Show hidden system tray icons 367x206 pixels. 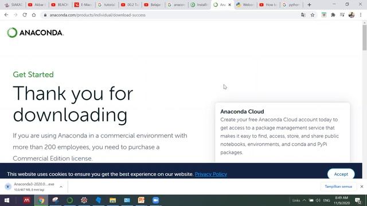pos(304,200)
